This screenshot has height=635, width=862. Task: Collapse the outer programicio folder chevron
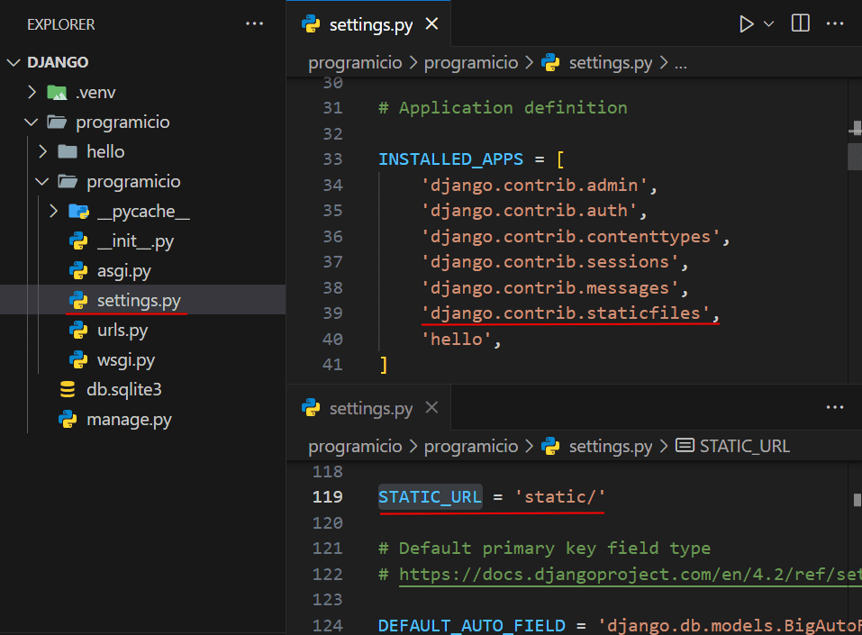pos(32,122)
